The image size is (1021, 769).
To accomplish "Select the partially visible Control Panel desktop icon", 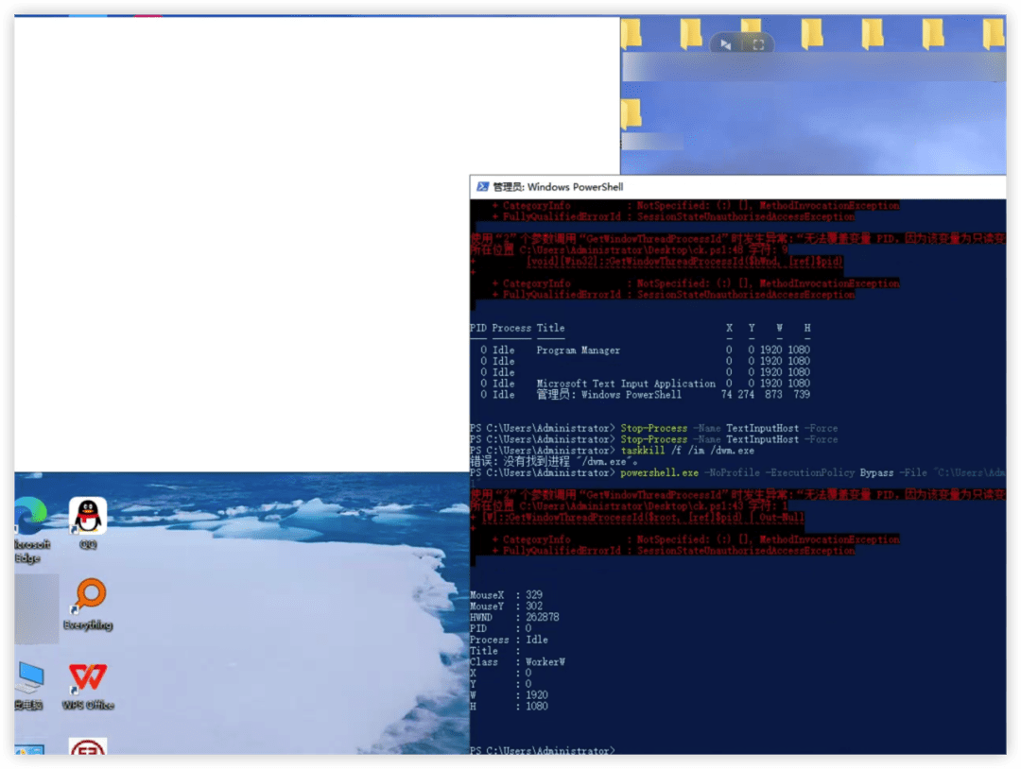I will (x=29, y=749).
